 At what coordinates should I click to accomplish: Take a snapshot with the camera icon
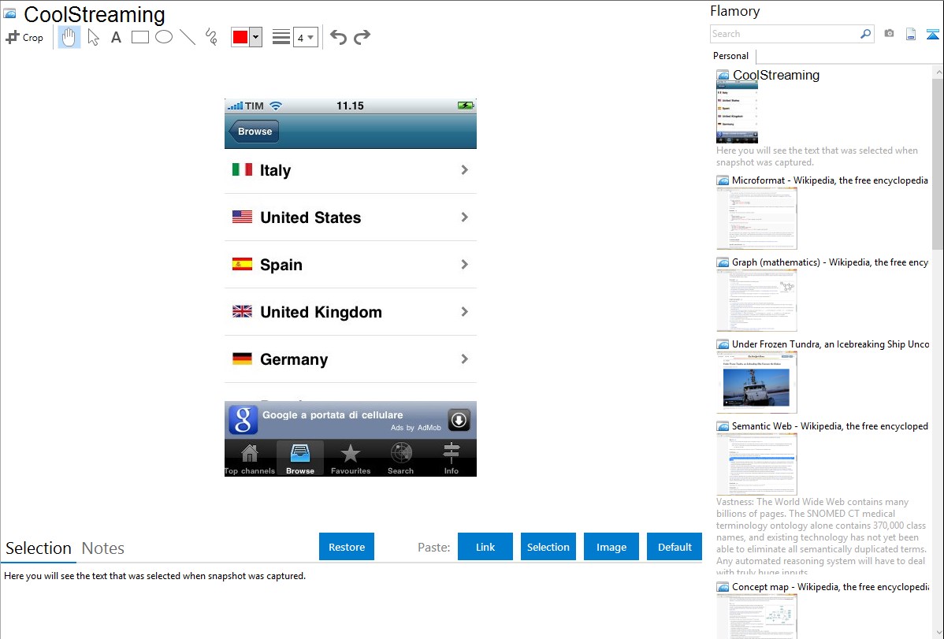click(x=889, y=34)
